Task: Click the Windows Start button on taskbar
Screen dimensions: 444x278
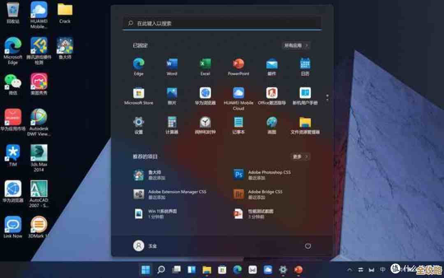Action: [146, 270]
